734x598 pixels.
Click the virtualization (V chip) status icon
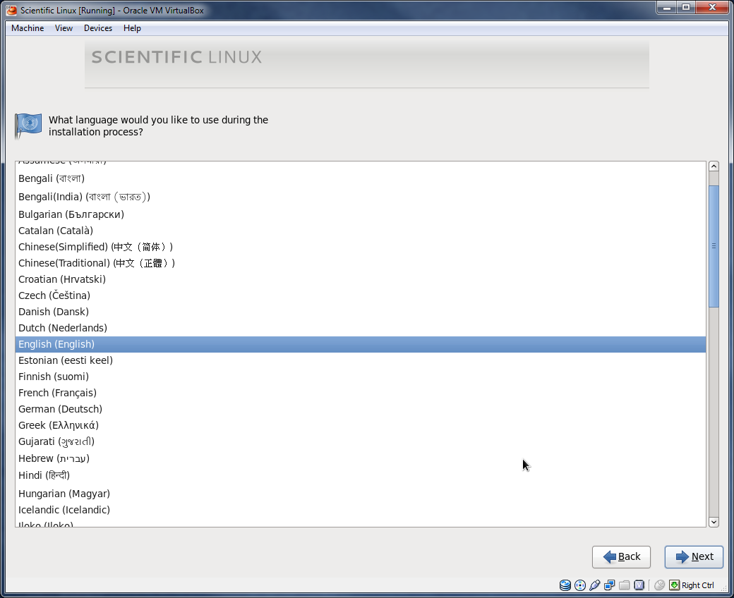coord(639,585)
